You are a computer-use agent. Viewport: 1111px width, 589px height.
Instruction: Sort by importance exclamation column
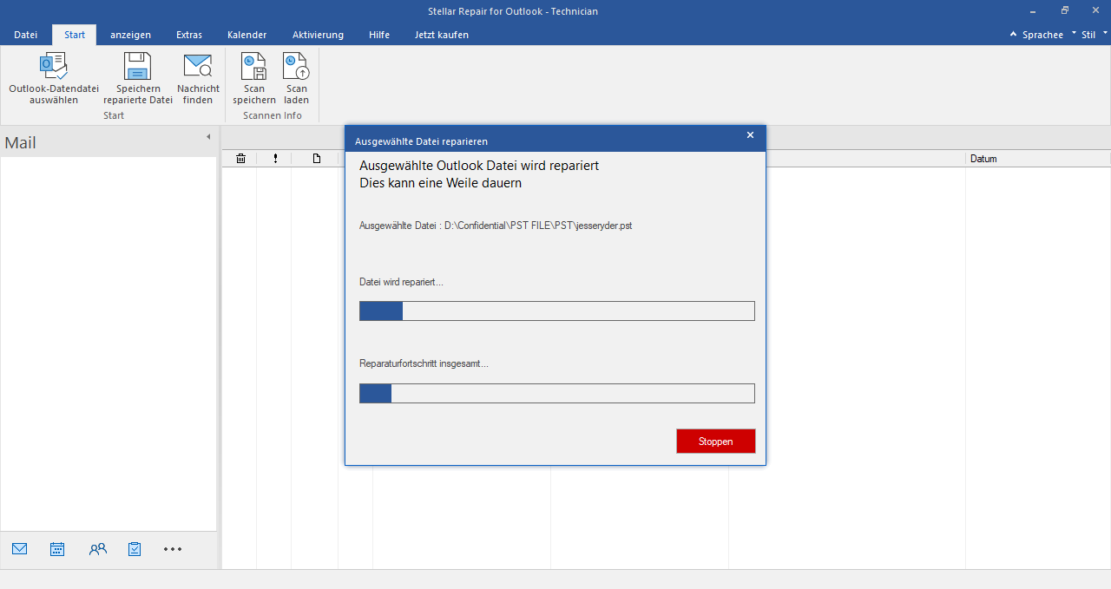[275, 159]
